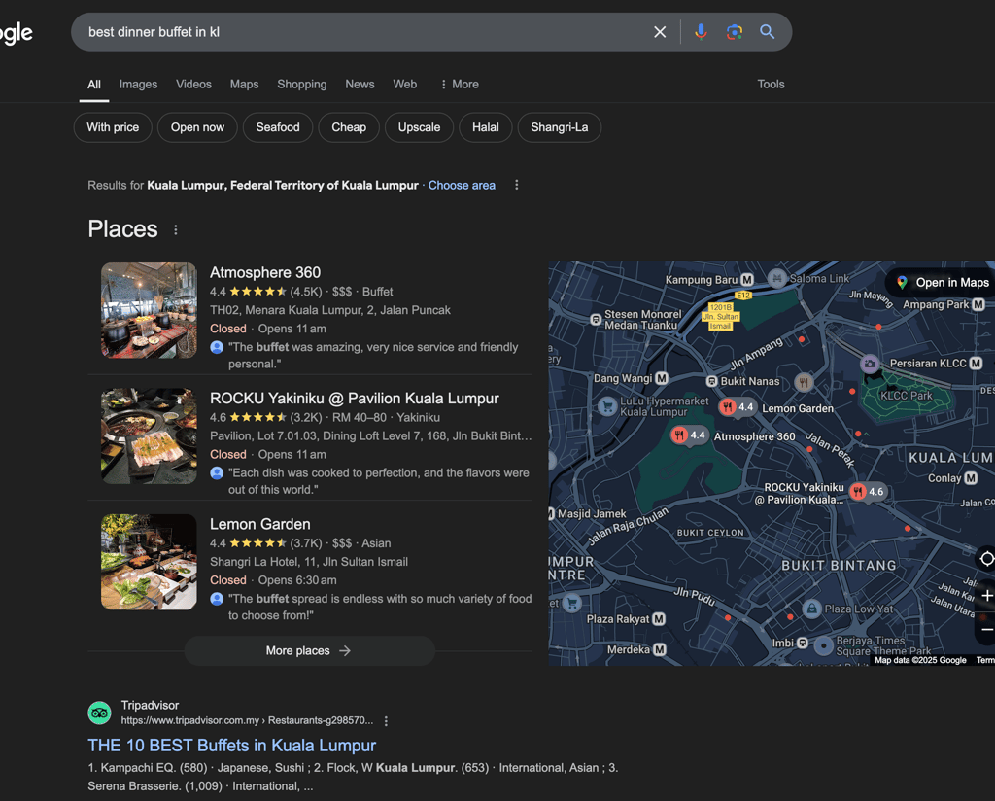Toggle the With price filter chip

tap(113, 127)
